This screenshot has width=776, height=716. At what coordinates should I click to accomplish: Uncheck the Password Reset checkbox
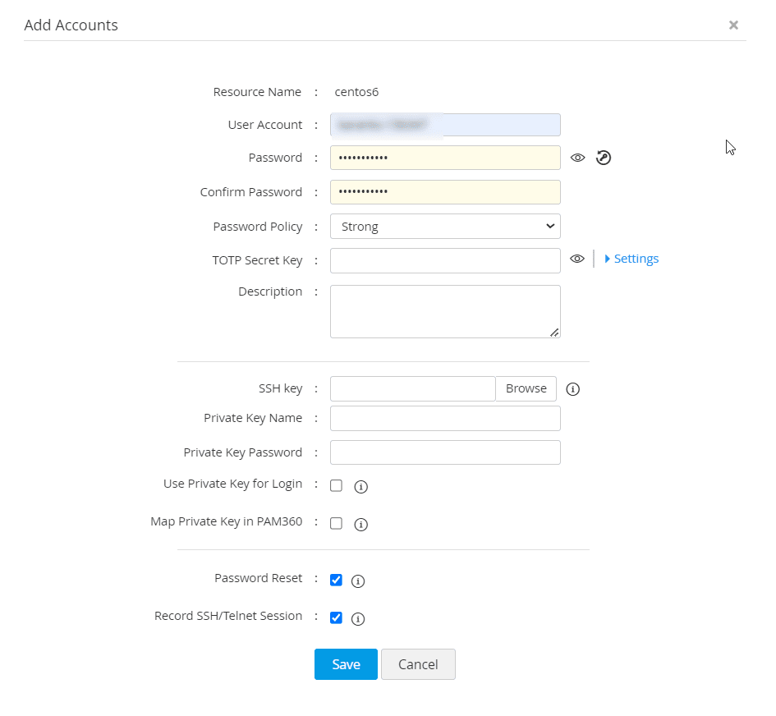[x=336, y=580]
